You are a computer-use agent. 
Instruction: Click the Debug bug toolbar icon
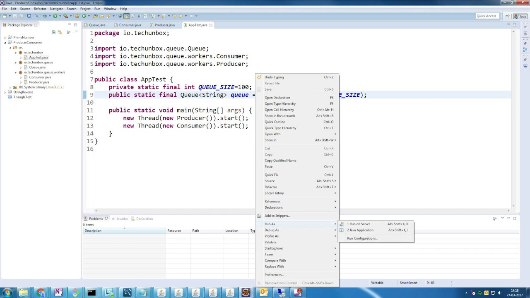click(45, 16)
